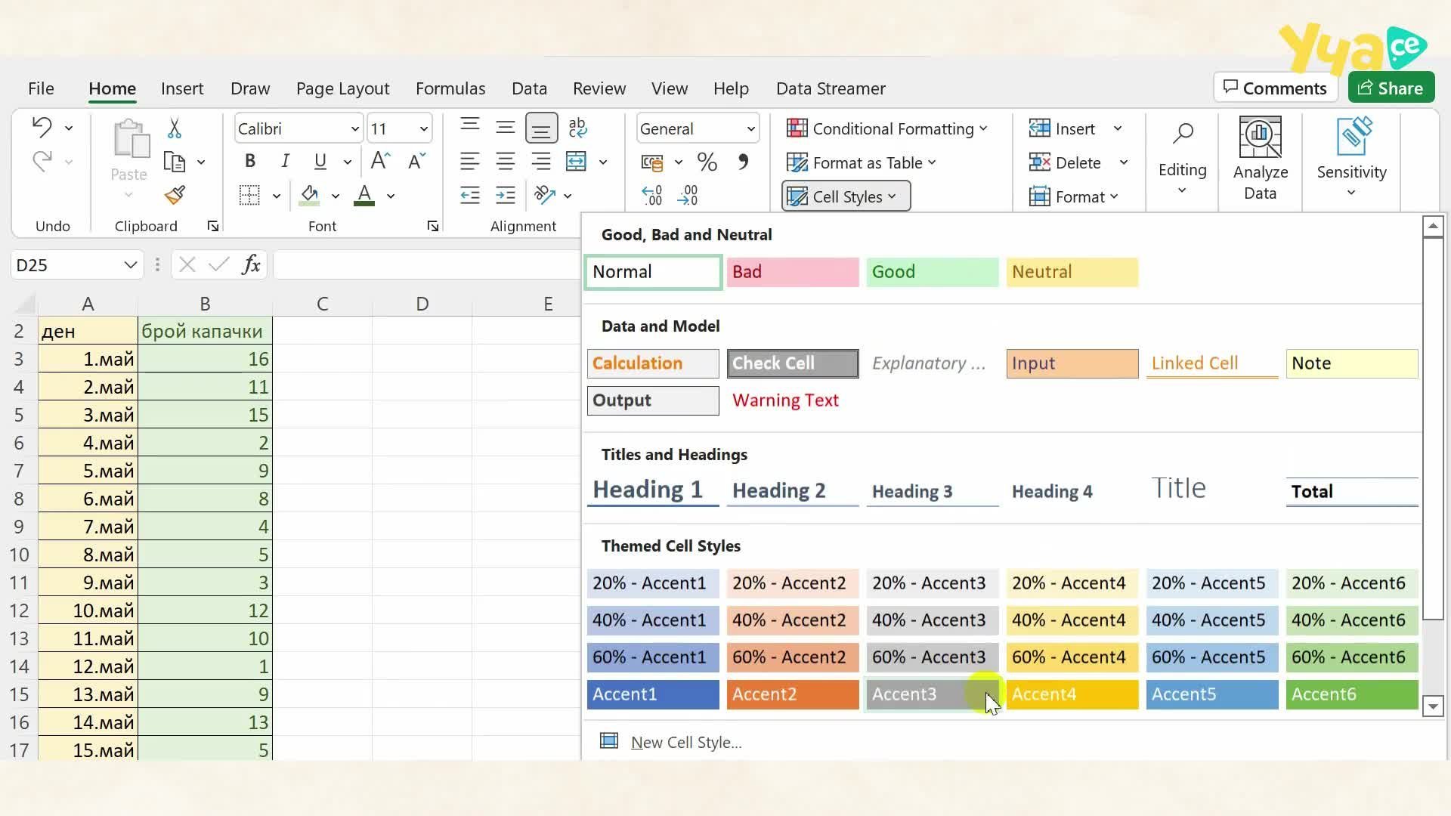Click the Merge and Center icon
Viewport: 1451px width, 816px height.
click(x=577, y=162)
